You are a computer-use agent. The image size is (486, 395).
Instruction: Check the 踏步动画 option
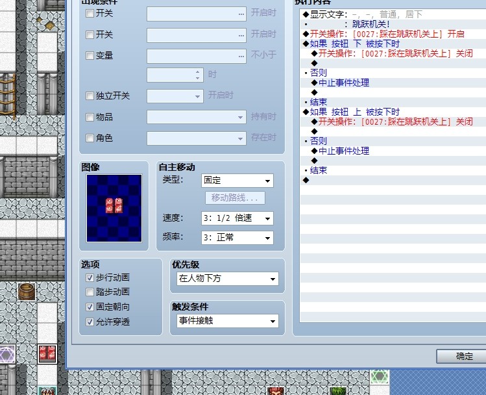click(x=90, y=292)
